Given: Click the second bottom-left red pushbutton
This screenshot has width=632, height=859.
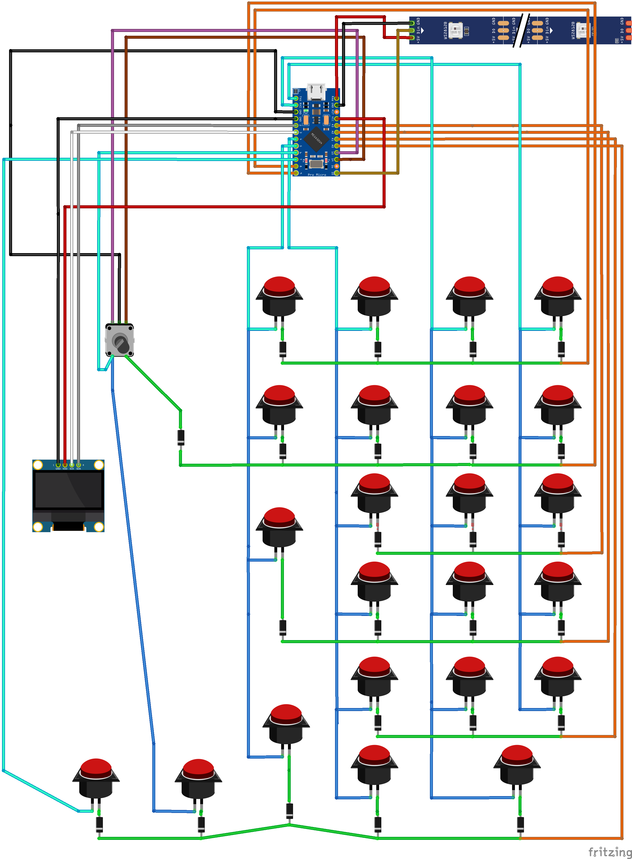Looking at the screenshot, I should [198, 778].
